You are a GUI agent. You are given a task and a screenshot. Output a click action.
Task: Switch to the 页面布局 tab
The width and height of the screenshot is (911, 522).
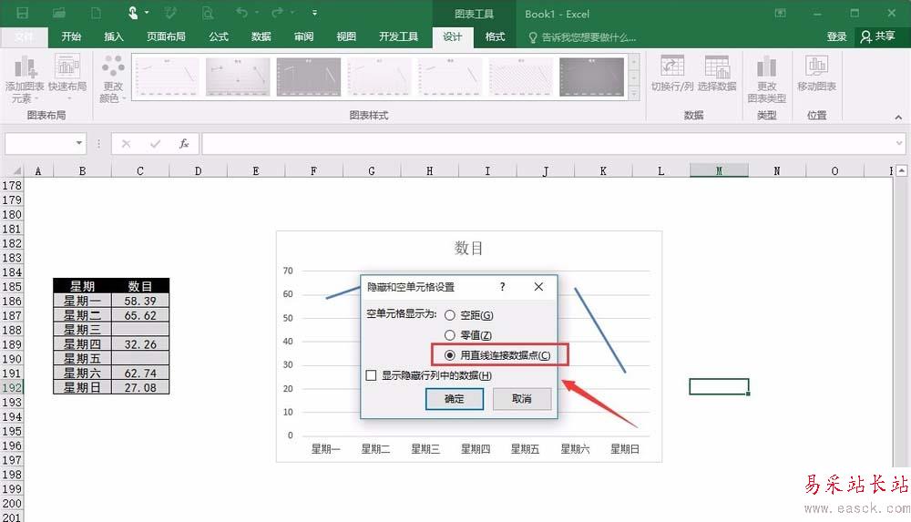166,36
